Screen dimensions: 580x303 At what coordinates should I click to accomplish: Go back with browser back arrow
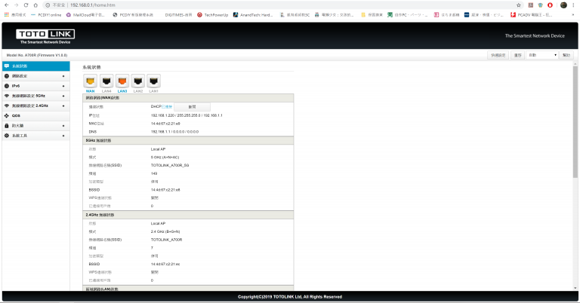pyautogui.click(x=6, y=5)
